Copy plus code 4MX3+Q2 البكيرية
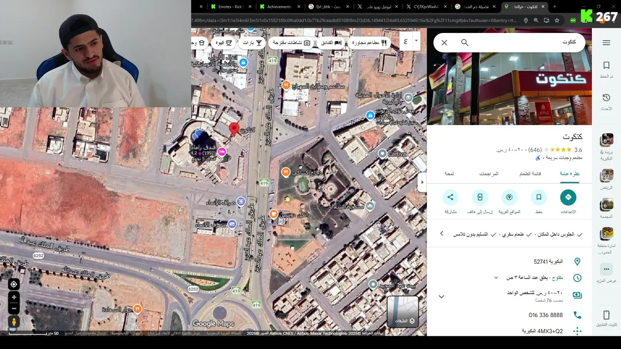 [542, 331]
